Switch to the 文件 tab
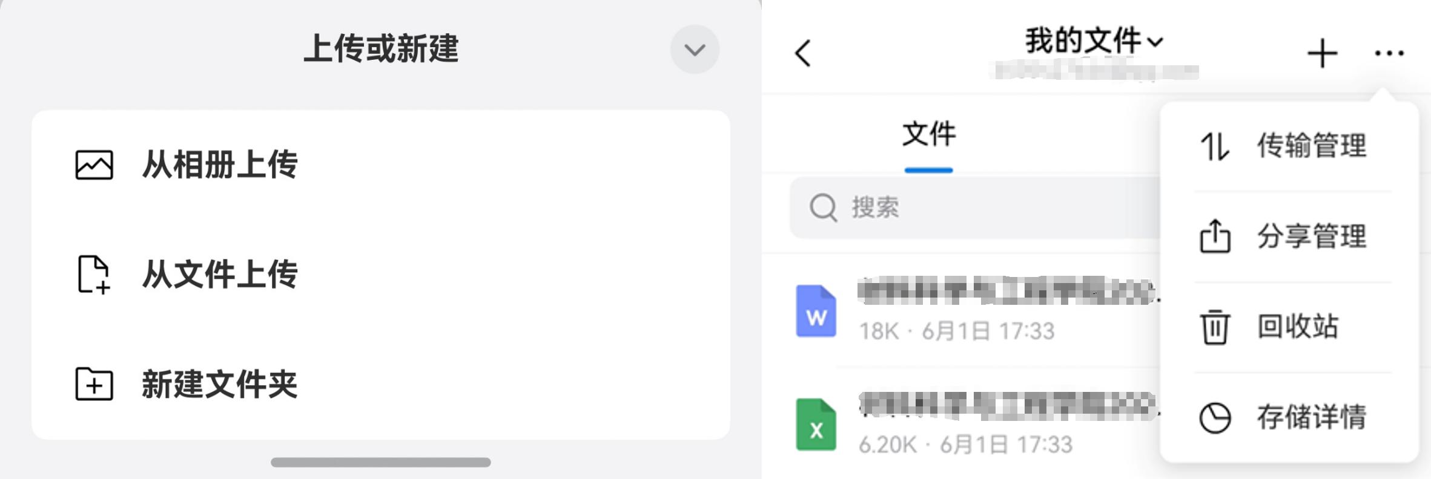The height and width of the screenshot is (479, 1431). 929,134
